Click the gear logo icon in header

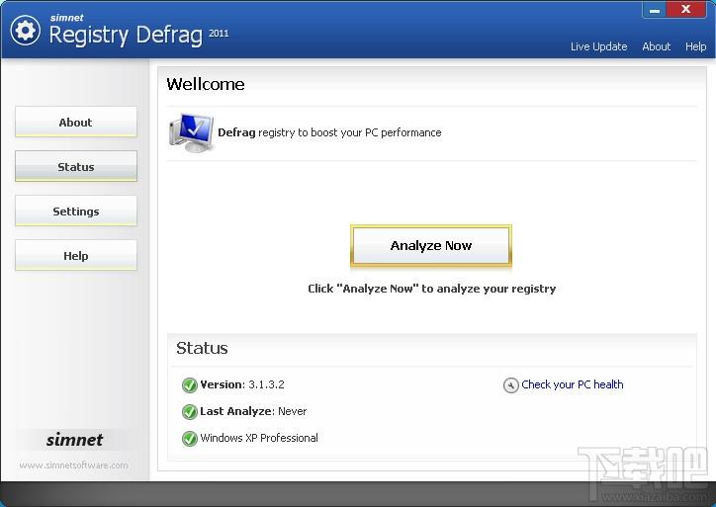25,30
